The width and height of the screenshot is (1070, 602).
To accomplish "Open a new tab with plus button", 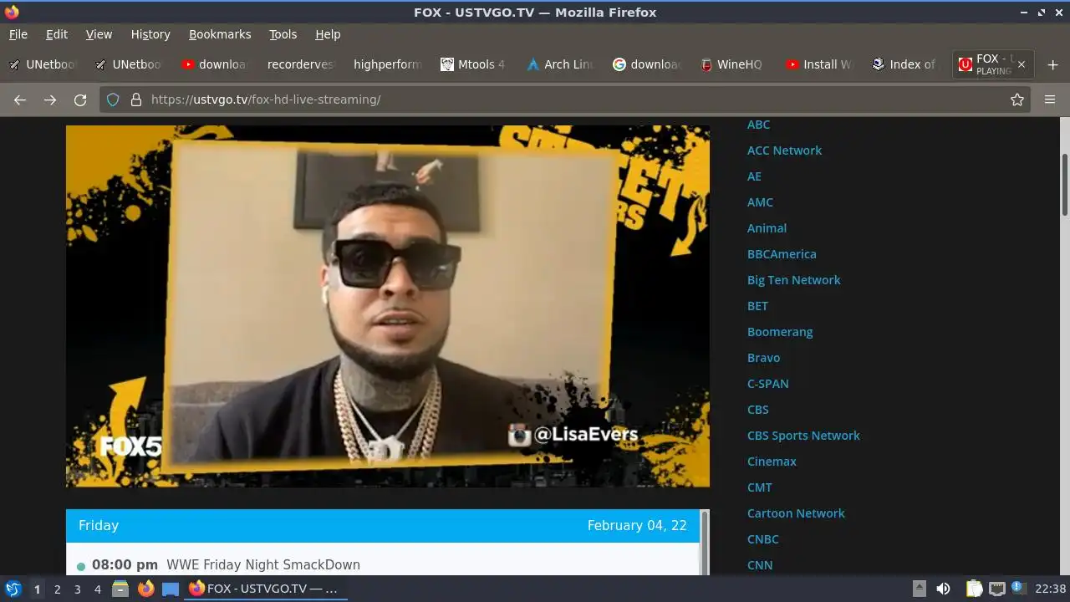I will 1052,64.
